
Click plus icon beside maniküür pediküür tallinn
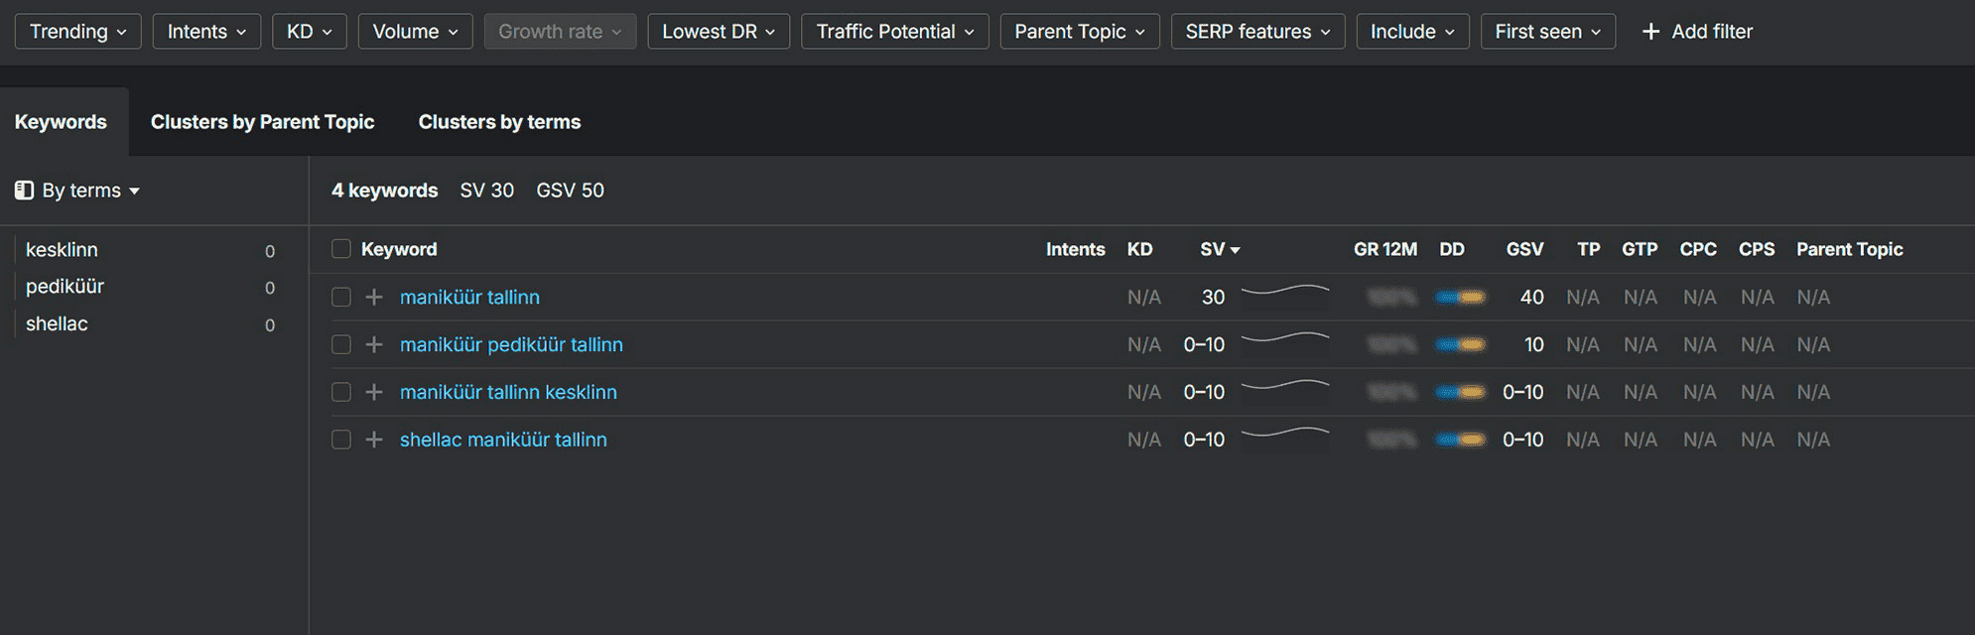coord(374,344)
